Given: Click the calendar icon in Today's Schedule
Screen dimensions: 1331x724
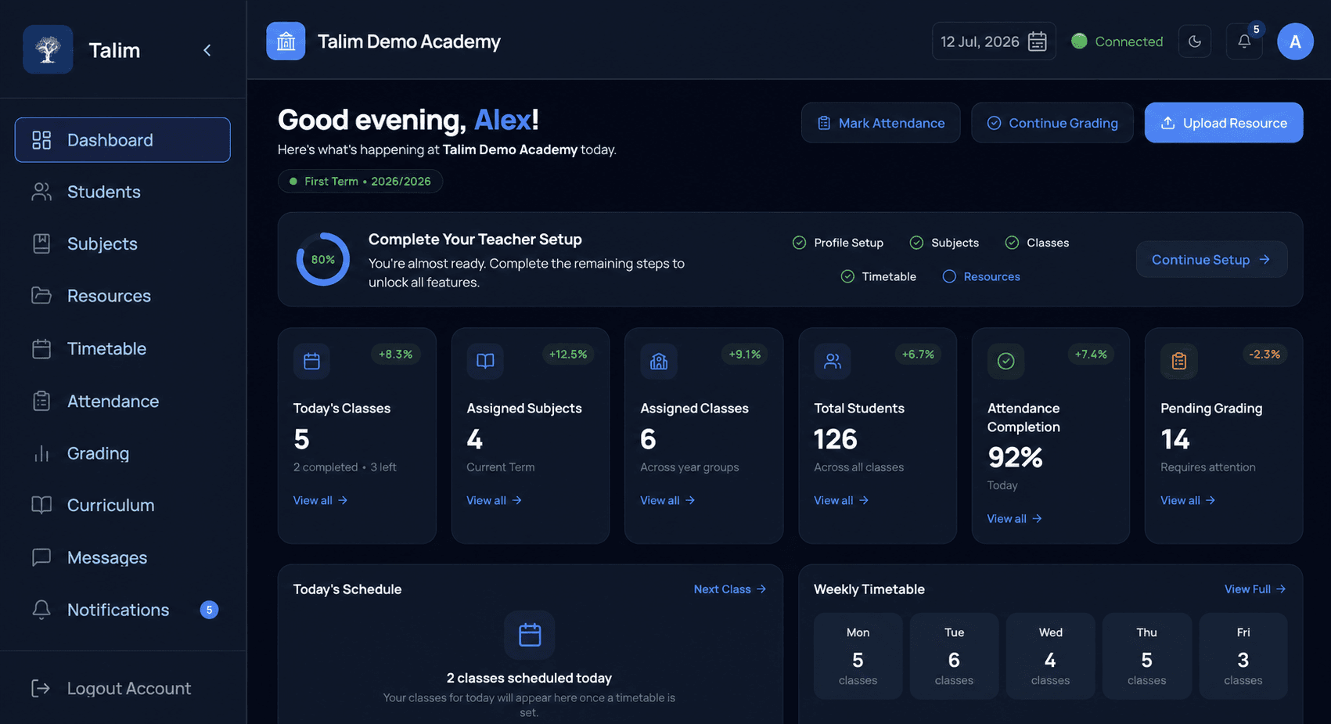Looking at the screenshot, I should click(530, 635).
